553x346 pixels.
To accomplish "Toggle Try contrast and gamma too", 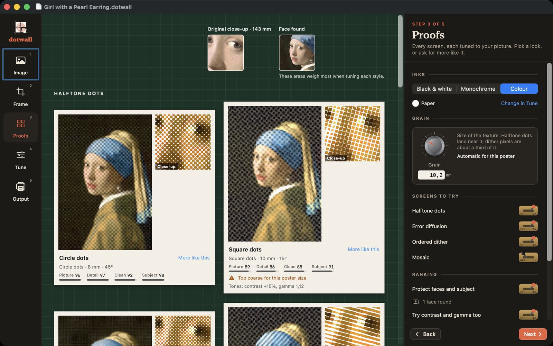I will [528, 315].
